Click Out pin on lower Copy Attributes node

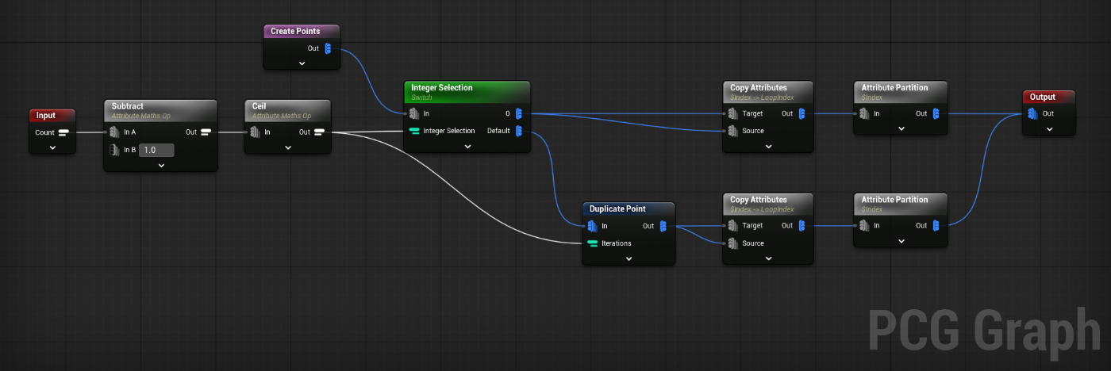(802, 226)
